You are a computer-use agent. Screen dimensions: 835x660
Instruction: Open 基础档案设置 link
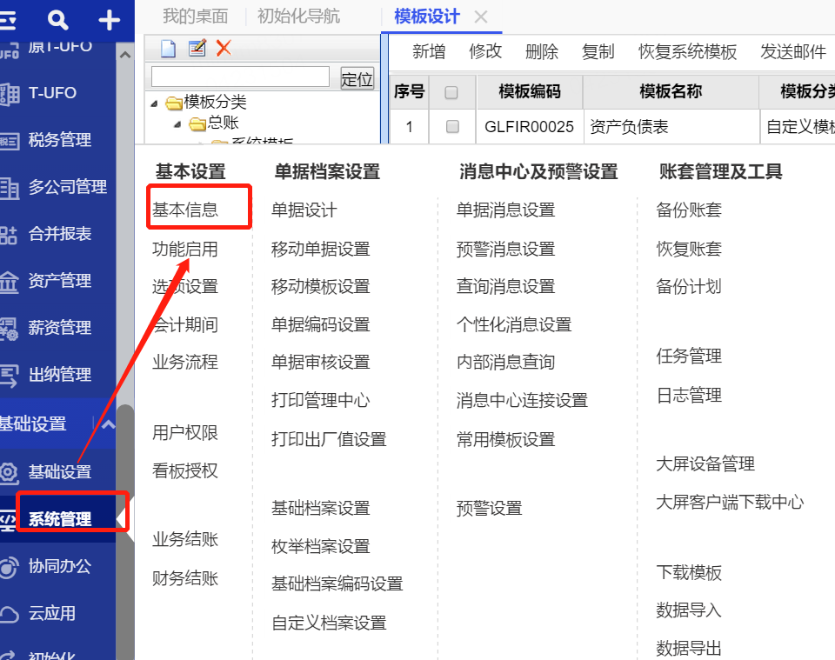point(321,509)
